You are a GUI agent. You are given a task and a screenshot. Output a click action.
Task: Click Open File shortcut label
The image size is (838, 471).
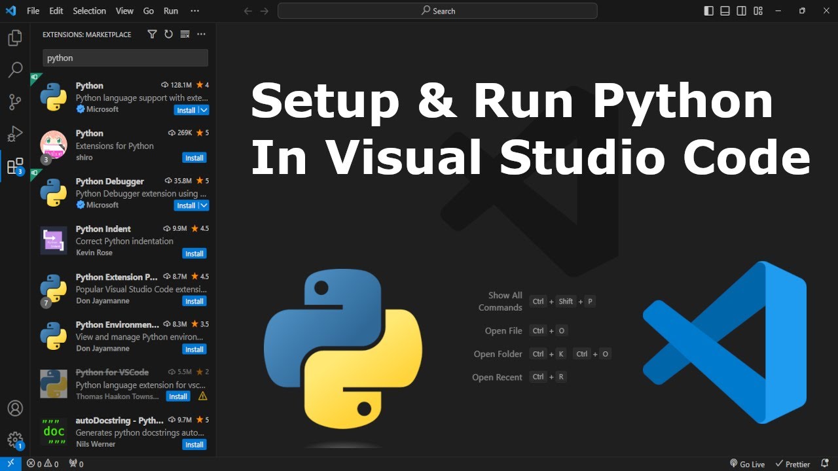pyautogui.click(x=503, y=331)
